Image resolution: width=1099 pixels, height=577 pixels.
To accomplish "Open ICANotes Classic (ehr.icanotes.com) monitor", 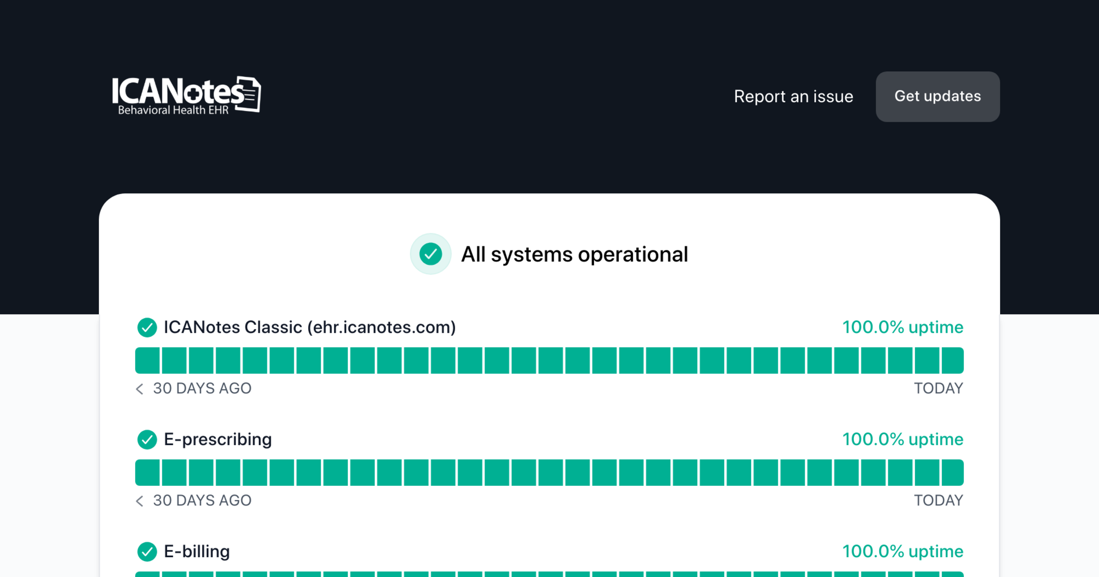I will point(310,327).
